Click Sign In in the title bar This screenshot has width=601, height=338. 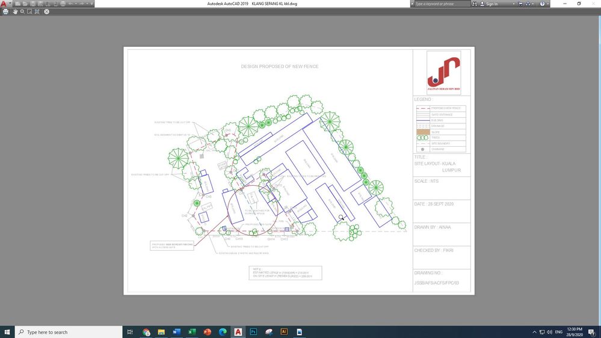[492, 4]
